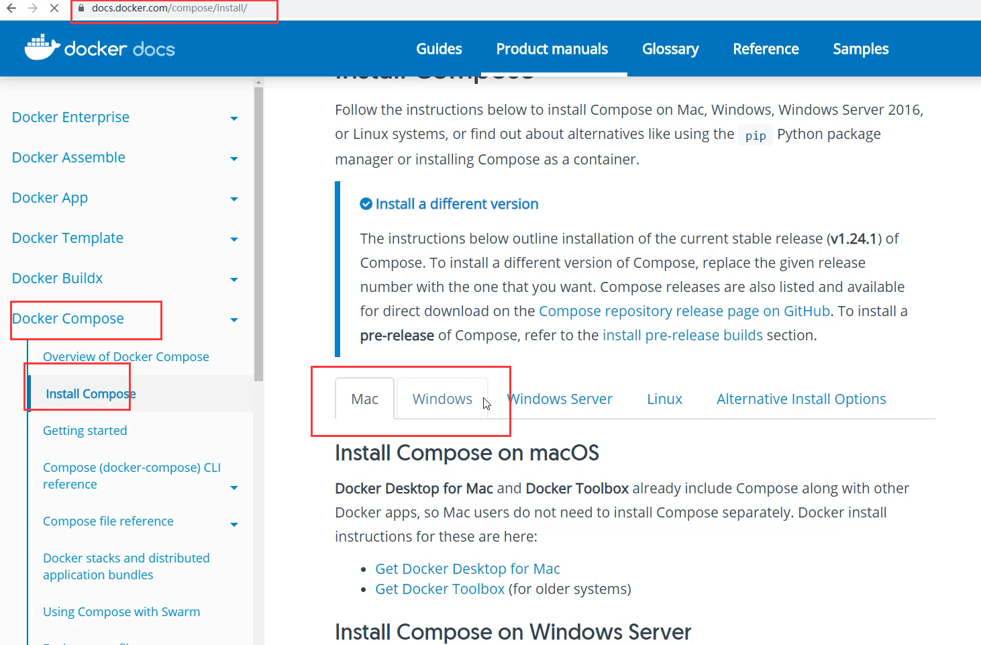Open Docker stacks and distributed application bundles
Viewport: 981px width, 645px height.
pos(126,566)
